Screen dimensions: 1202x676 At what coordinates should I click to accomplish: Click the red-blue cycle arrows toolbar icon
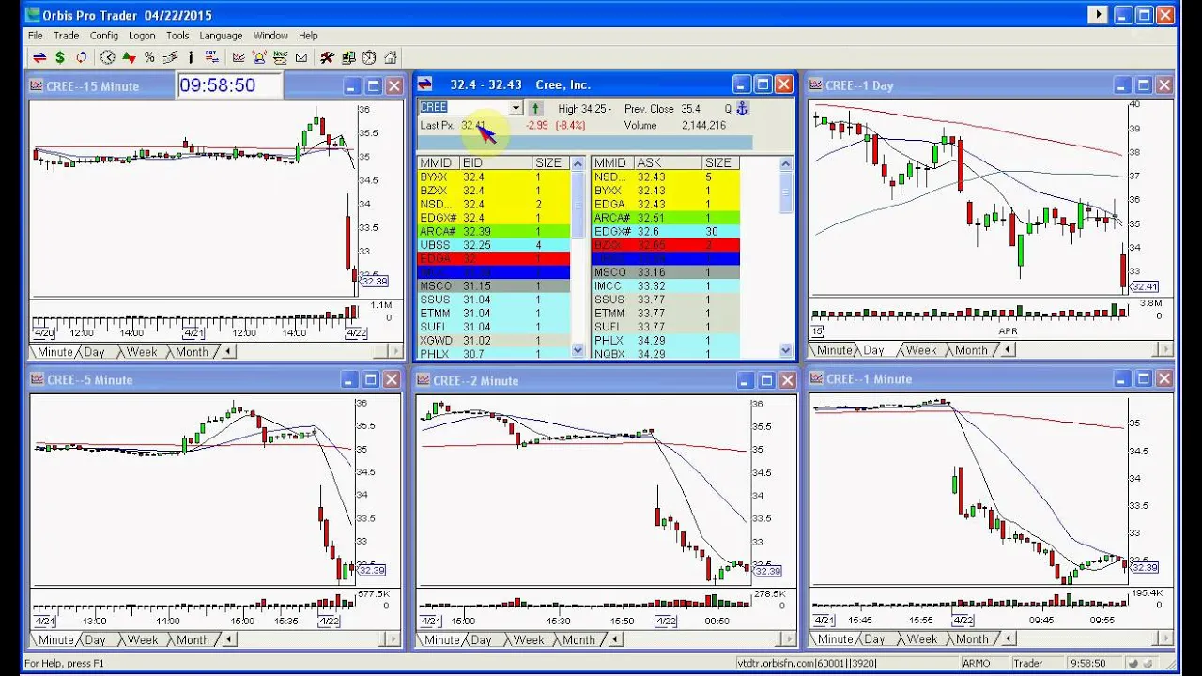tap(82, 57)
